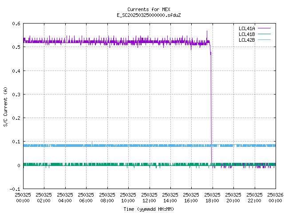Click the 0.3 y-axis tick value
284x213 pixels.
[x=16, y=95]
